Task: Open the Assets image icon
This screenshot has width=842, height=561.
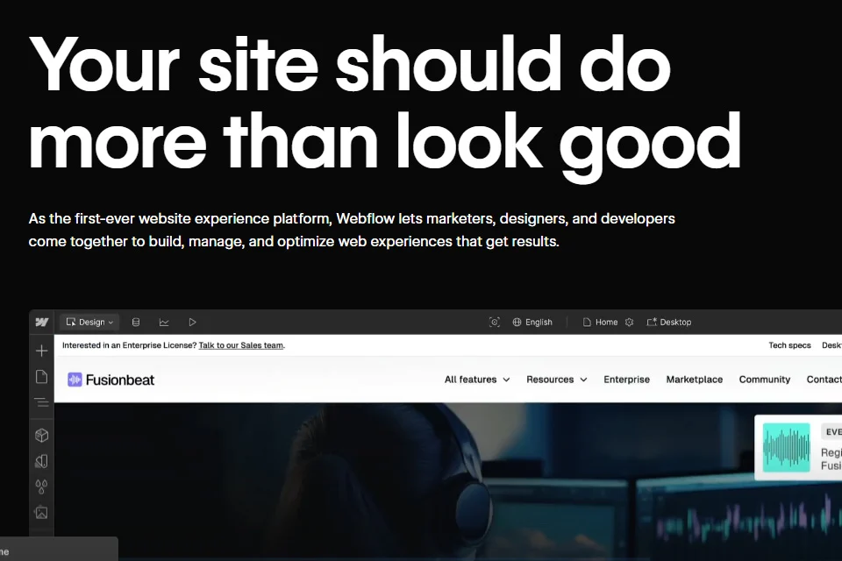Action: [x=41, y=513]
